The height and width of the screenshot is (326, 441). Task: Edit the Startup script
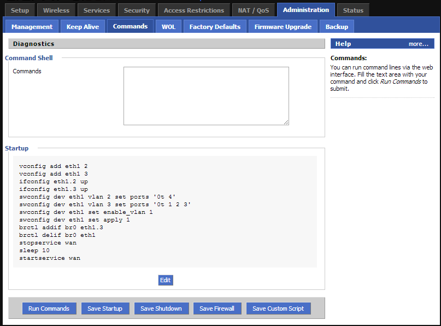(166, 280)
